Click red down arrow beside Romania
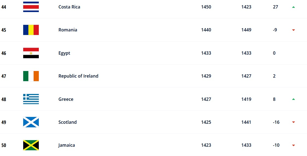The height and width of the screenshot is (156, 307). 293,30
